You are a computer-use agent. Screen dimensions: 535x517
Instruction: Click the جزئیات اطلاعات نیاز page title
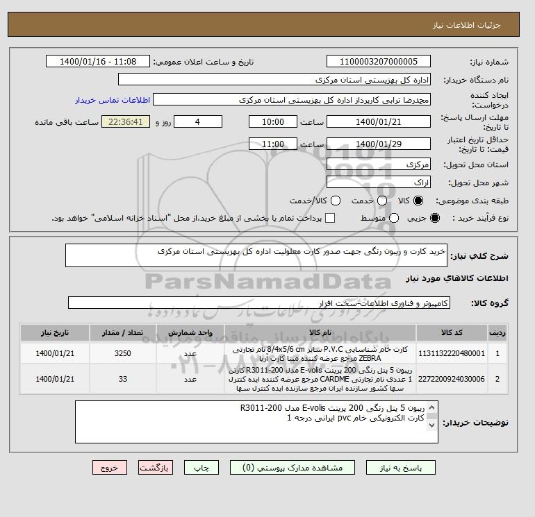[x=466, y=25]
